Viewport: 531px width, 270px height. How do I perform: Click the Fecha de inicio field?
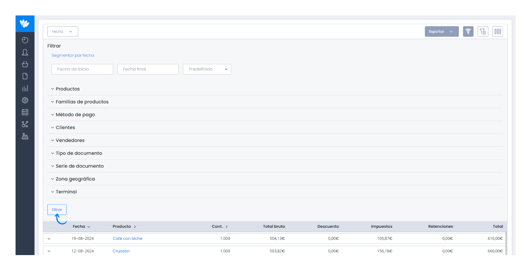tap(82, 69)
